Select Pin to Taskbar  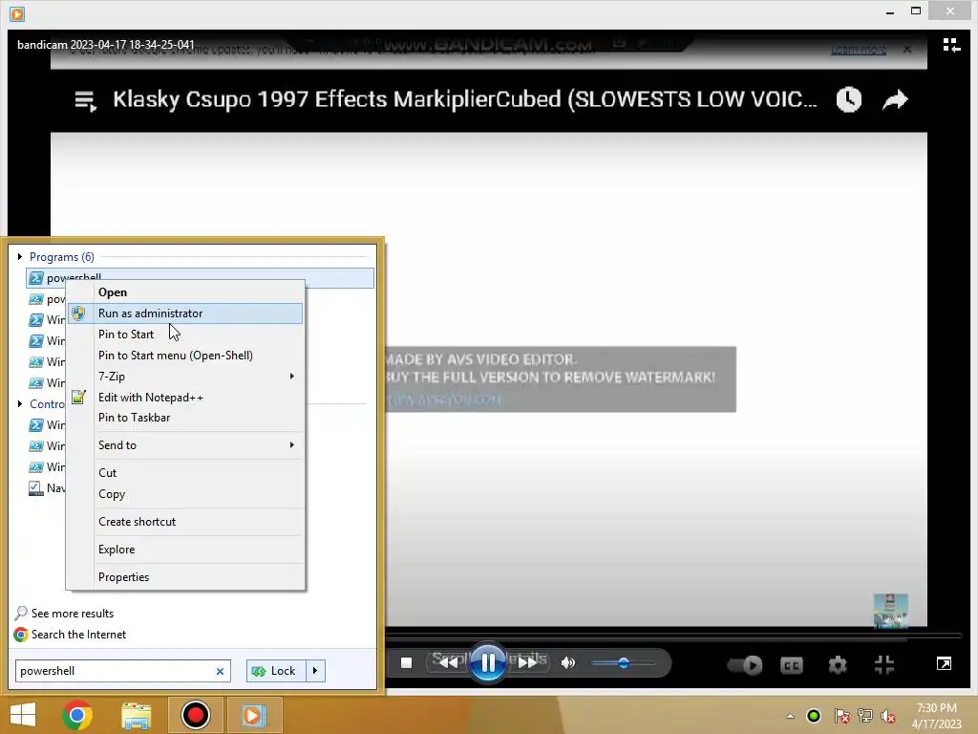pos(134,418)
